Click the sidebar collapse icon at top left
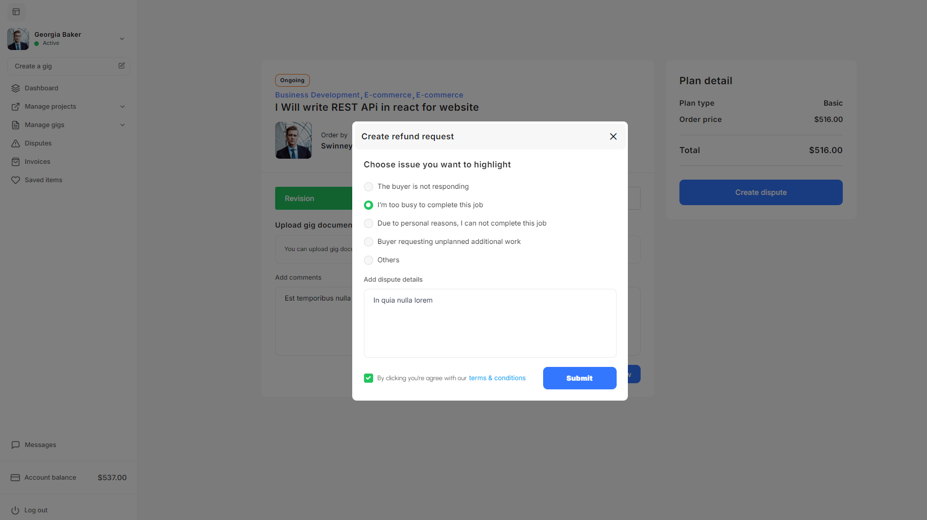927x520 pixels. [x=16, y=12]
